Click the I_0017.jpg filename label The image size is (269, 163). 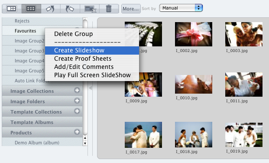pos(136,152)
